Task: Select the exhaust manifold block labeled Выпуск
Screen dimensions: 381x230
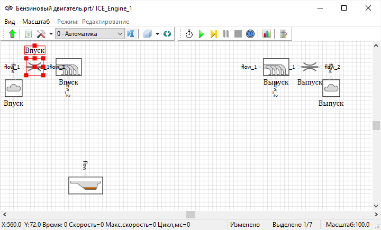Action: point(276,68)
